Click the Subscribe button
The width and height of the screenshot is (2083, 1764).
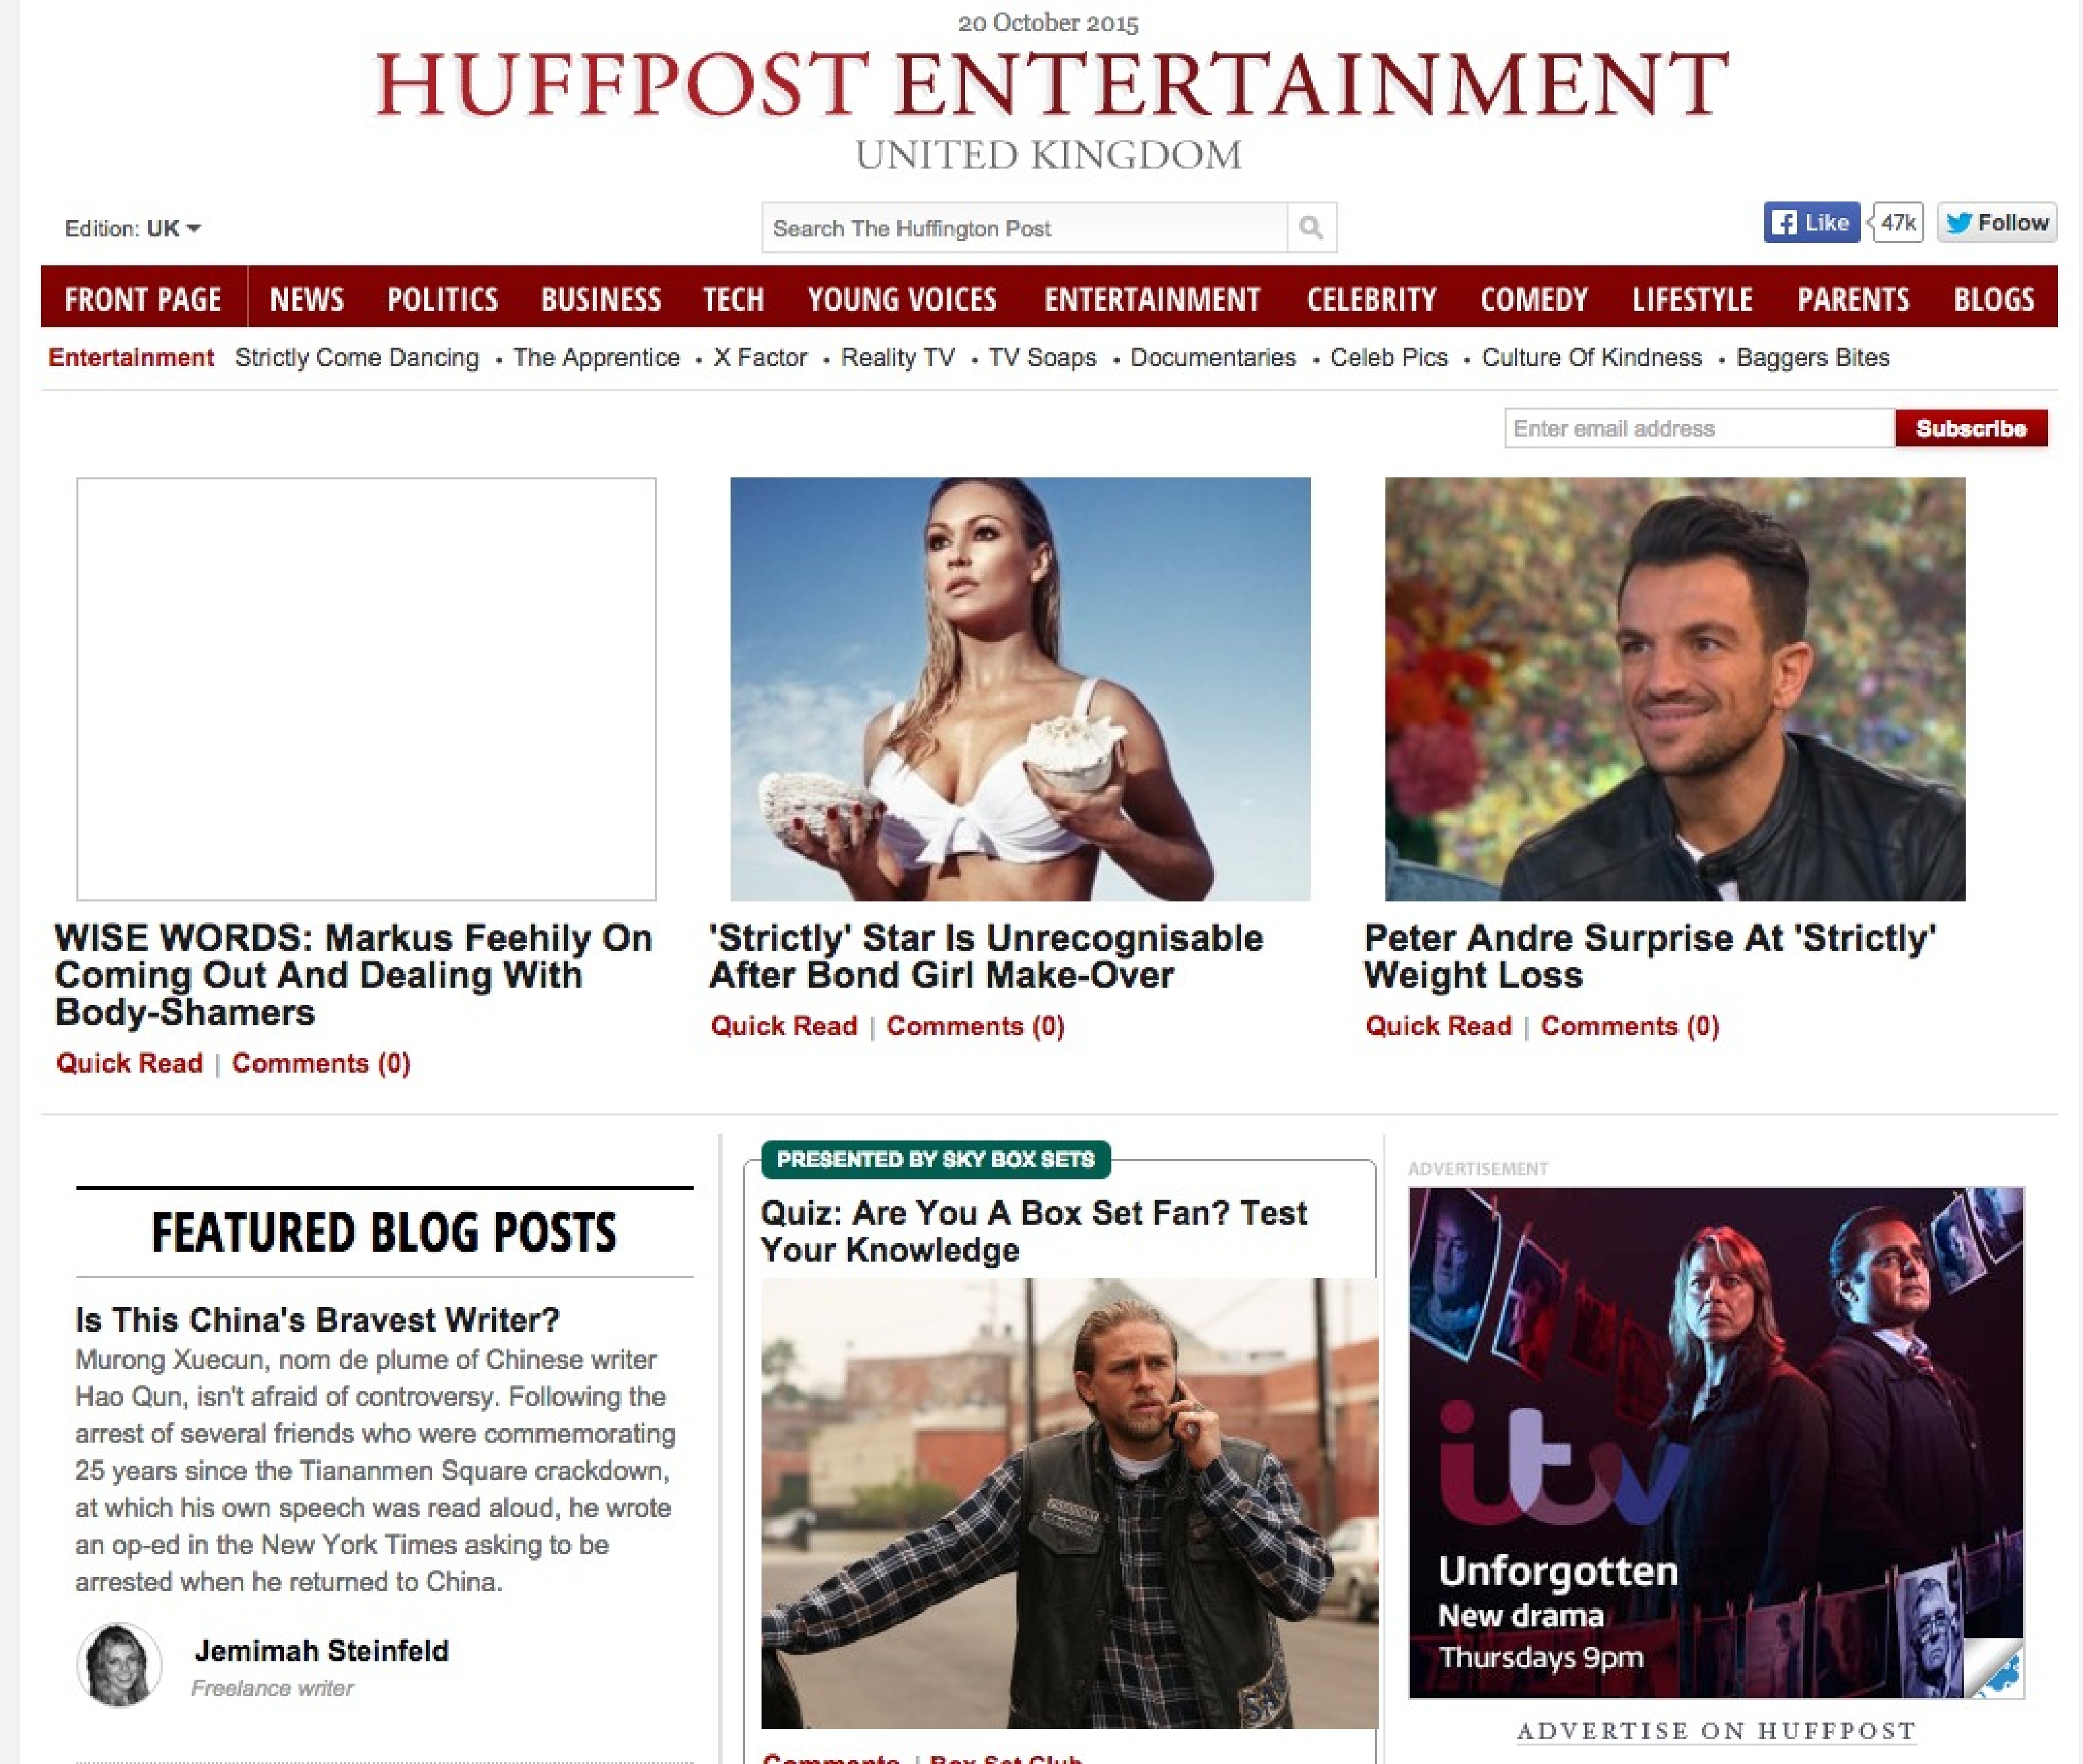(x=1971, y=428)
